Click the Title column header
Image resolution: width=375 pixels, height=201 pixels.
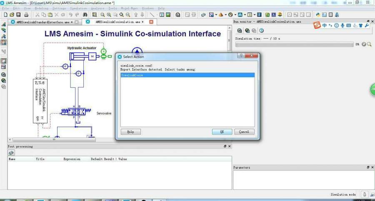click(40, 159)
